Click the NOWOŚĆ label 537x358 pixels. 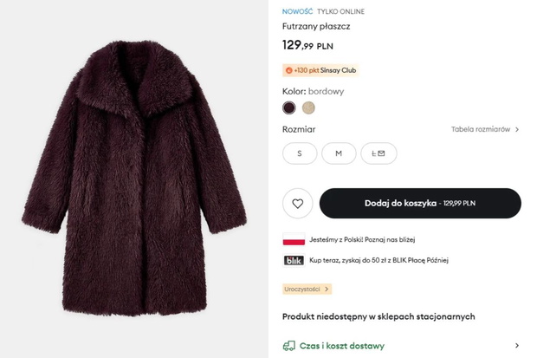tap(297, 11)
